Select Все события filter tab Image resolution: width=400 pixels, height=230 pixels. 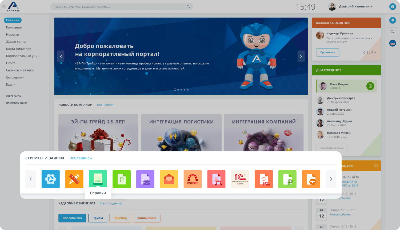(x=72, y=218)
